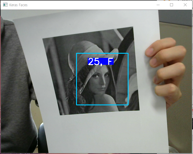The height and width of the screenshot is (154, 193).
Task: Click the Keras Faces window icon
Action: pos(5,5)
